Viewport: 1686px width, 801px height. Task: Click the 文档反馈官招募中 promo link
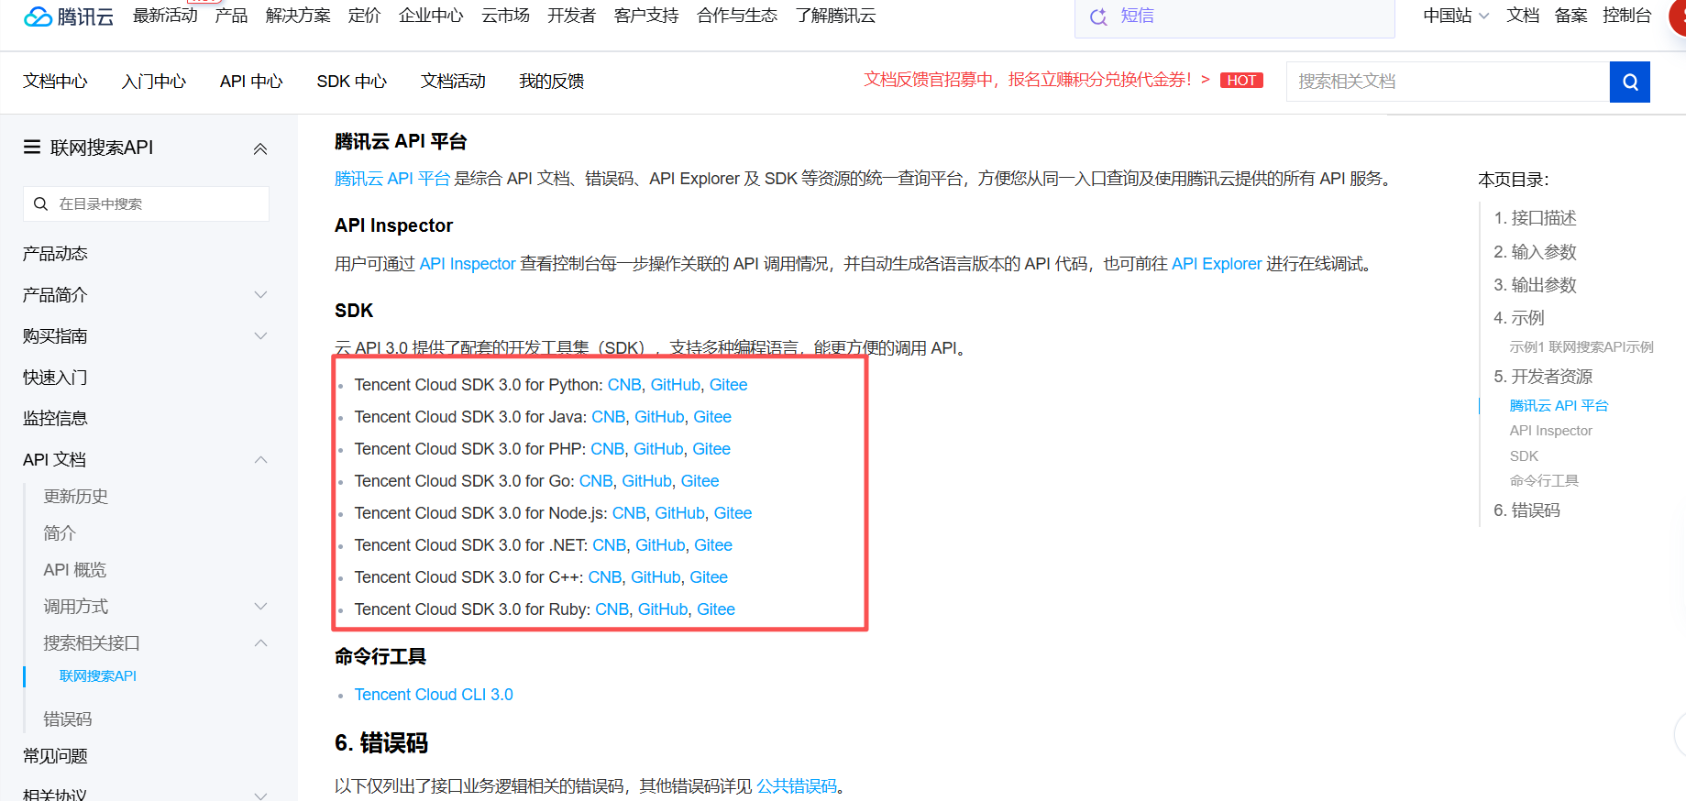tap(1036, 80)
